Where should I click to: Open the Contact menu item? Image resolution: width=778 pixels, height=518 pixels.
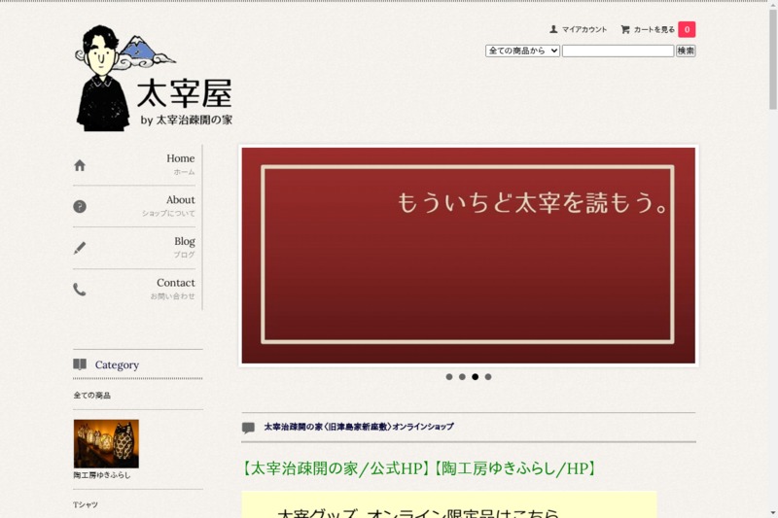coord(175,284)
